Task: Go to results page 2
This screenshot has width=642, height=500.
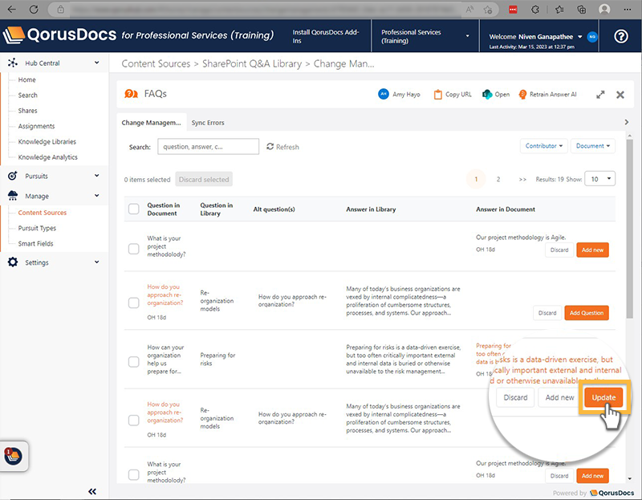Action: click(x=498, y=179)
